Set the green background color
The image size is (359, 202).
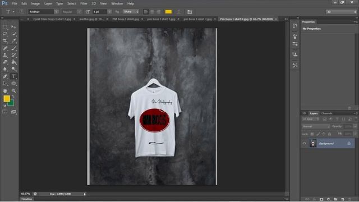click(11, 103)
